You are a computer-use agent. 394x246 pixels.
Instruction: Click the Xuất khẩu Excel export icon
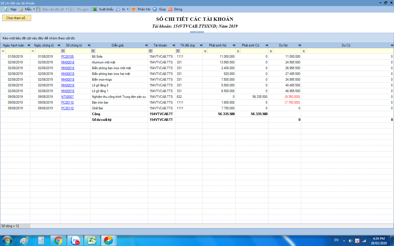[x=95, y=9]
